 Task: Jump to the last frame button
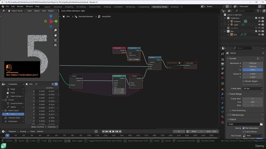[x=120, y=132]
